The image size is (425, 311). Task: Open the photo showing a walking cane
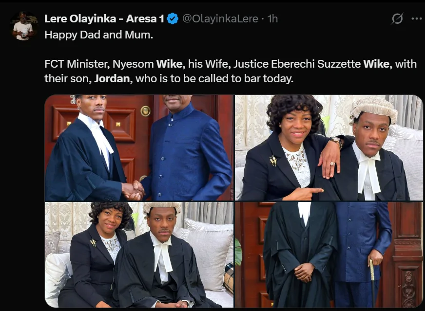coord(329,255)
